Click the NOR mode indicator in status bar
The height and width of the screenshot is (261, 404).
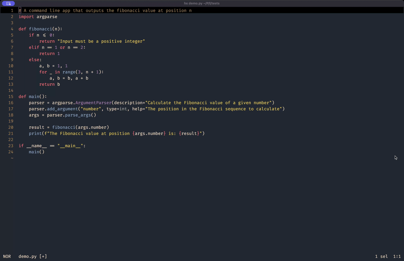click(7, 256)
